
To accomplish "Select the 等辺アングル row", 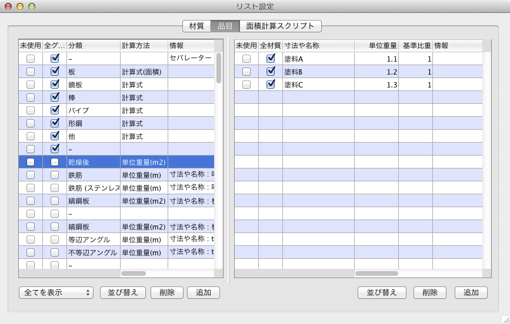I will click(x=94, y=239).
